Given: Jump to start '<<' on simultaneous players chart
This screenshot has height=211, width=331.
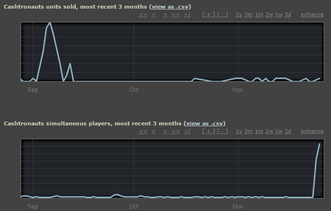Looking at the screenshot, I should coord(143,131).
